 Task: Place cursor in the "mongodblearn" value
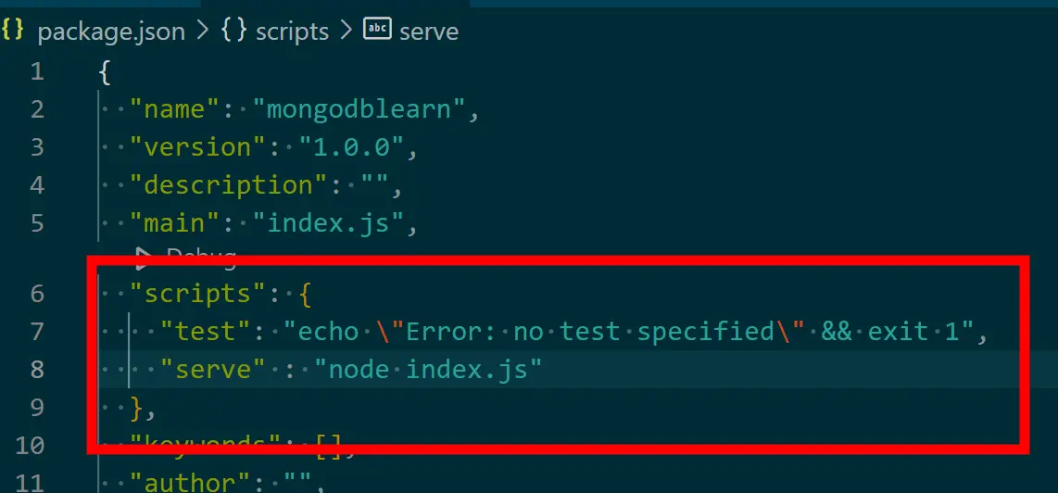pos(366,109)
